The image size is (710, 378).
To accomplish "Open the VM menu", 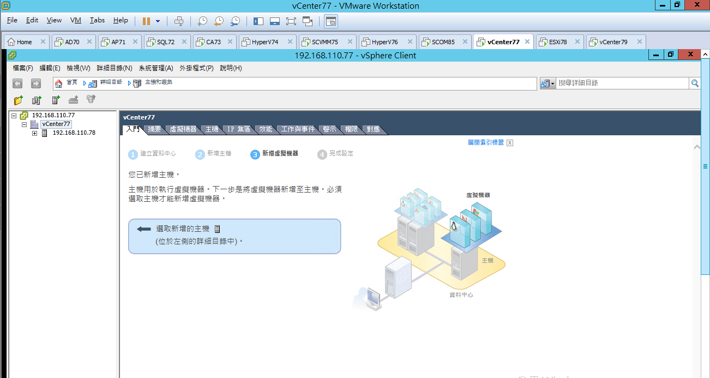I will point(76,20).
